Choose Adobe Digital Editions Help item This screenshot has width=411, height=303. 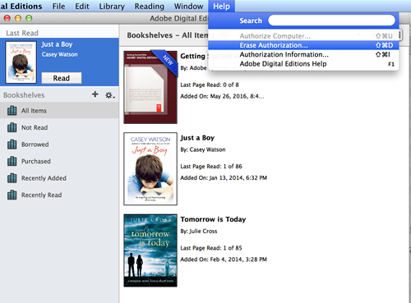303,64
